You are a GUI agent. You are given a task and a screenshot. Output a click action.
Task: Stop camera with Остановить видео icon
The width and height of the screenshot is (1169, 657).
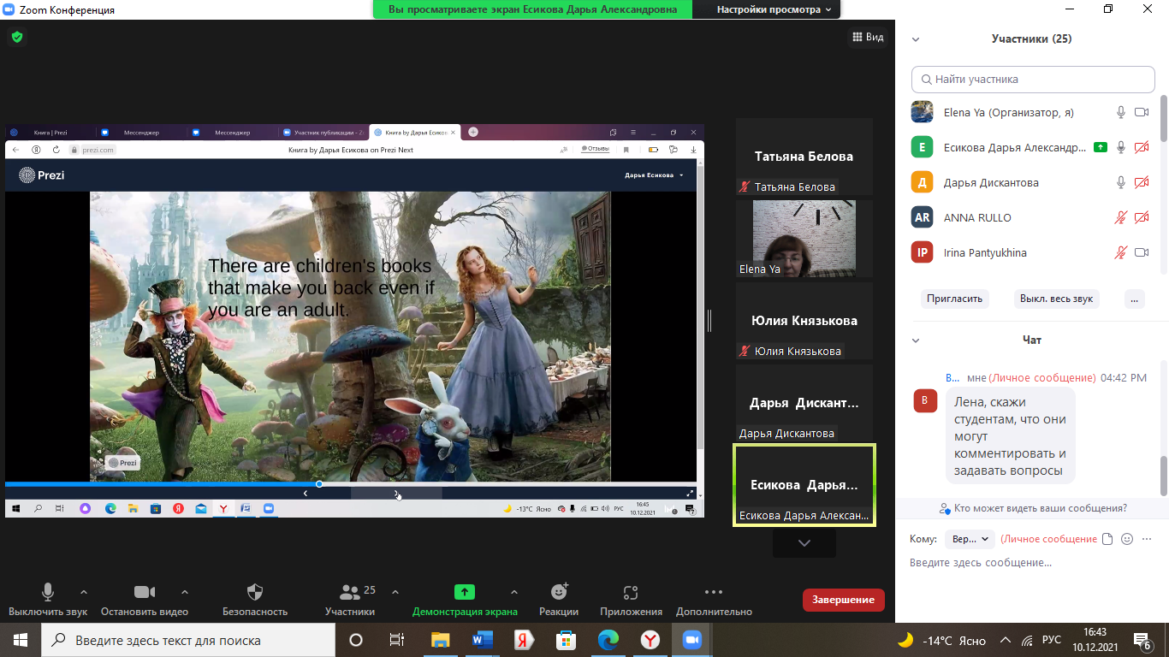point(145,592)
